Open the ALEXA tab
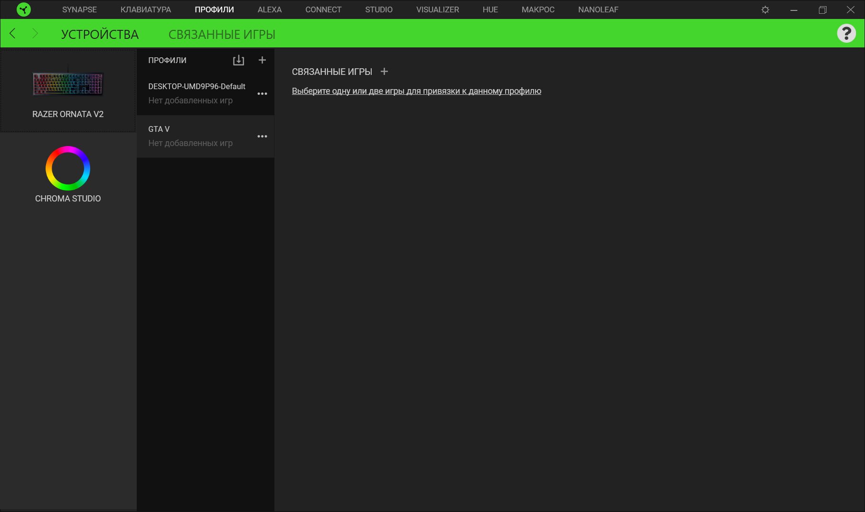The height and width of the screenshot is (512, 865). 270,9
